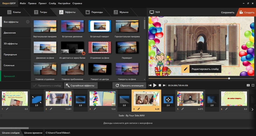Jump to previous slide with skip-back icon
Viewport: 256px width, 136px height.
click(x=150, y=85)
